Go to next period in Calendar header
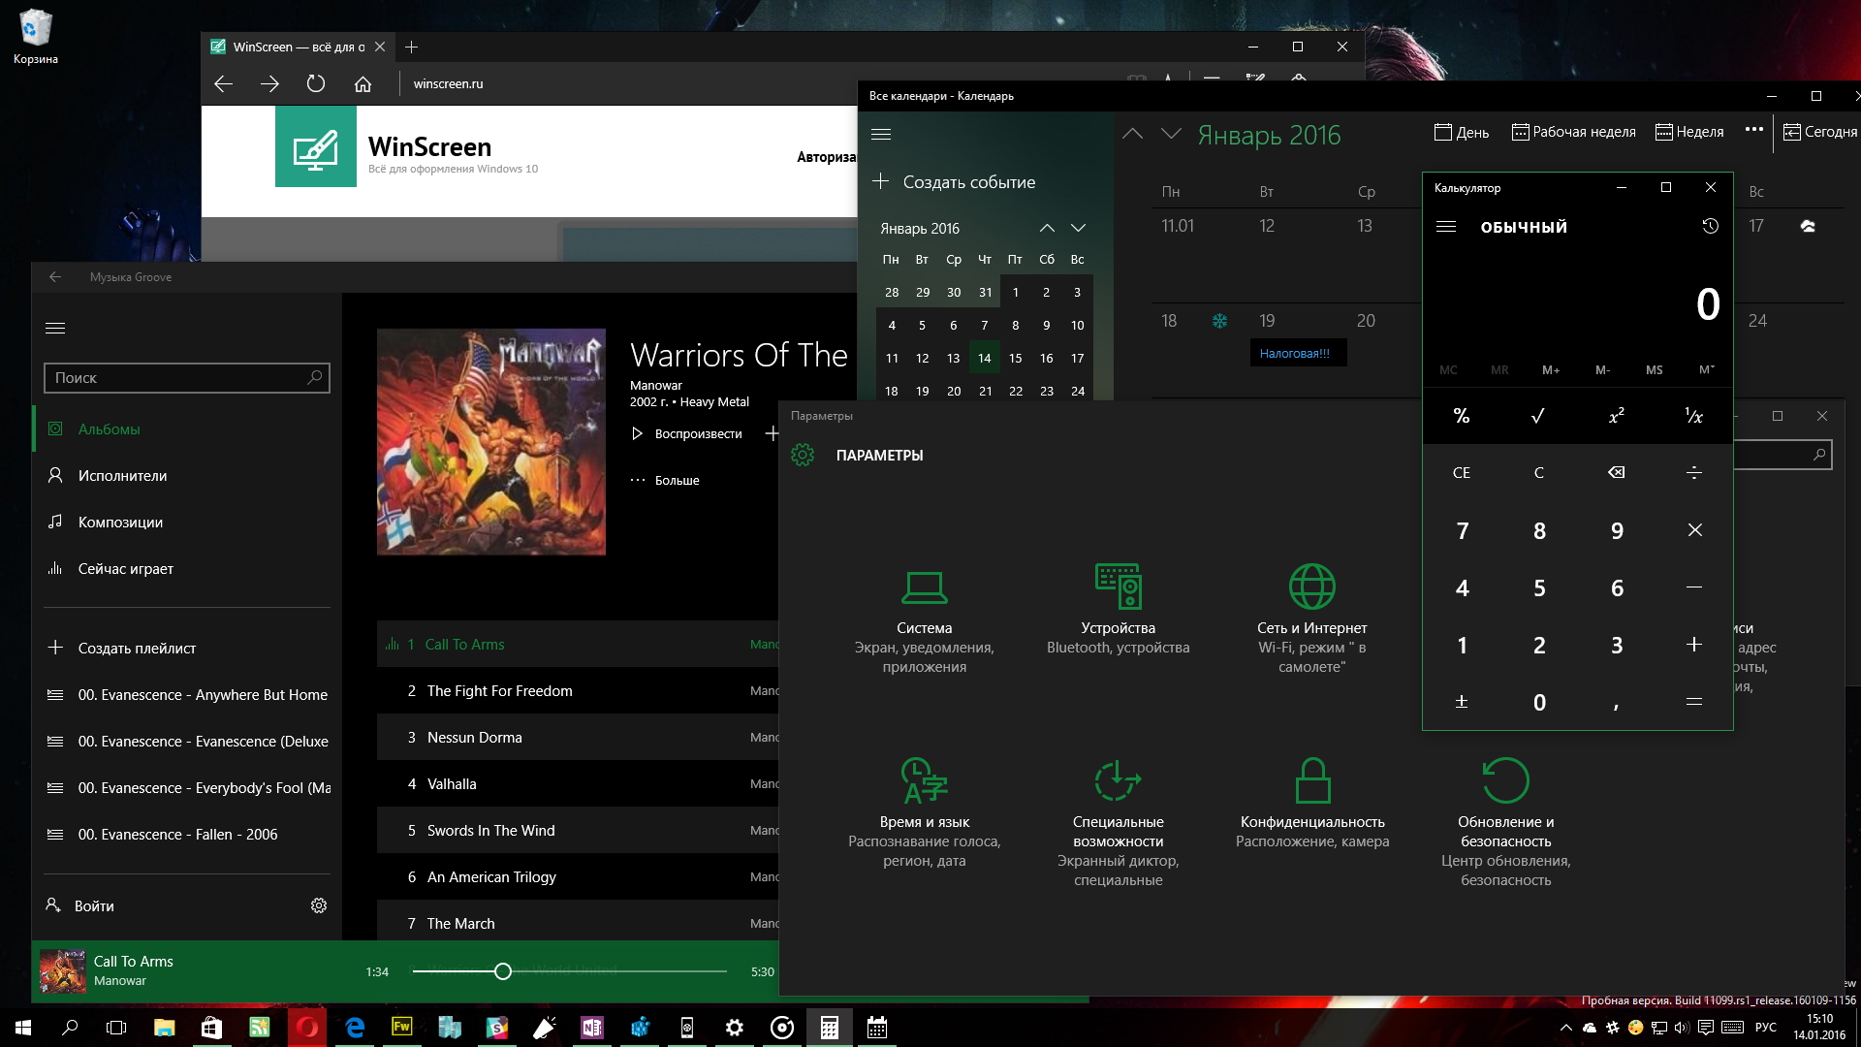The width and height of the screenshot is (1861, 1047). [x=1171, y=134]
